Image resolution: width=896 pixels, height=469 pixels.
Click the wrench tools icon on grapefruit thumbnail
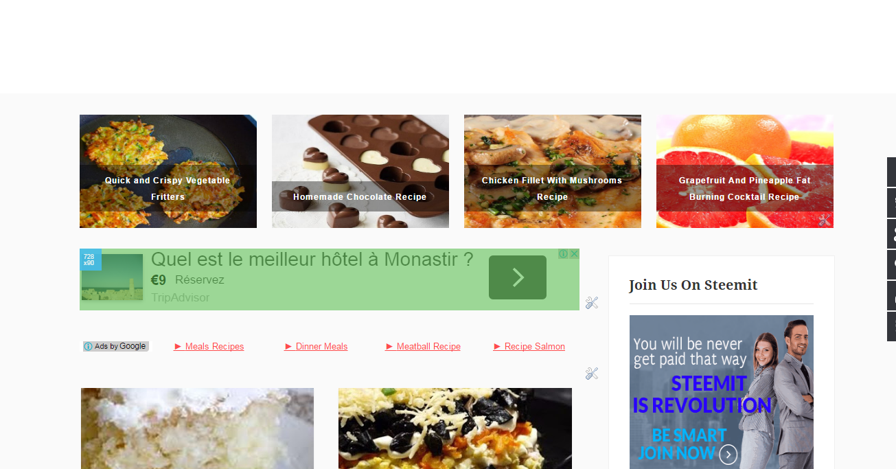pos(825,220)
